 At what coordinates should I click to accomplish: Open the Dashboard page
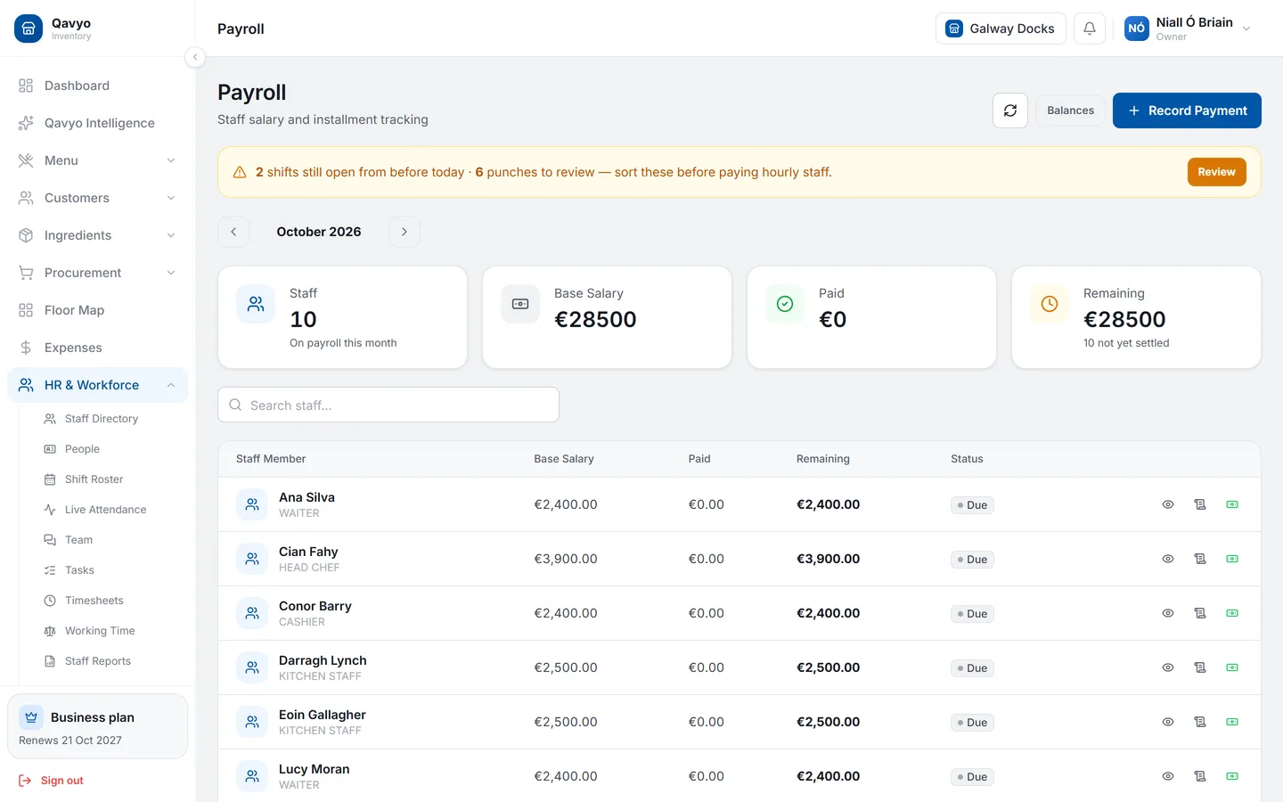coord(97,86)
